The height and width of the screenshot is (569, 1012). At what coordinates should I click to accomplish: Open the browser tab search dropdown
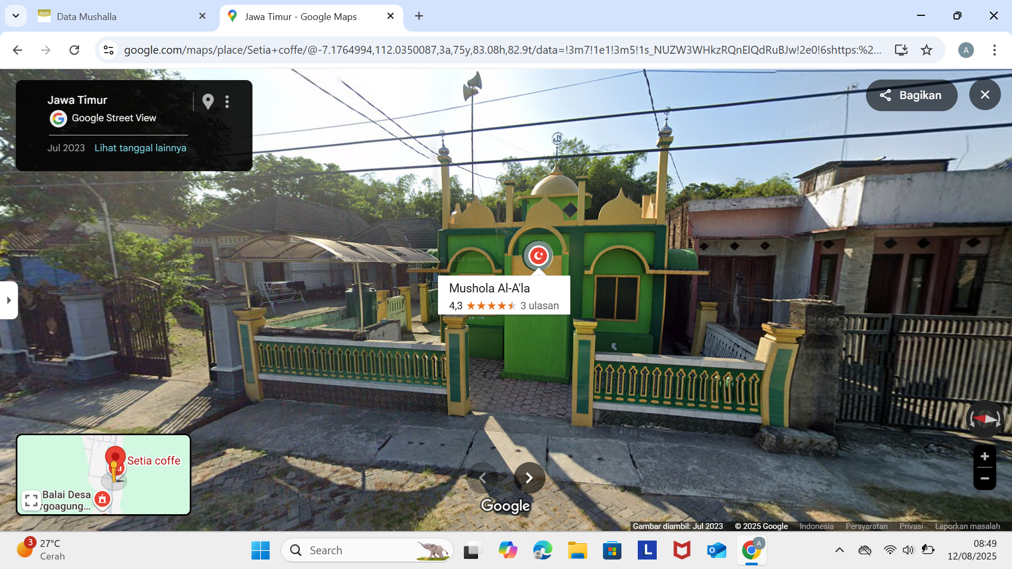[16, 16]
